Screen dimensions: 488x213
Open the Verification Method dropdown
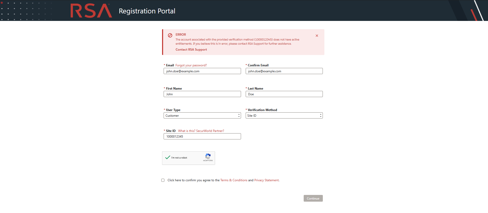284,115
